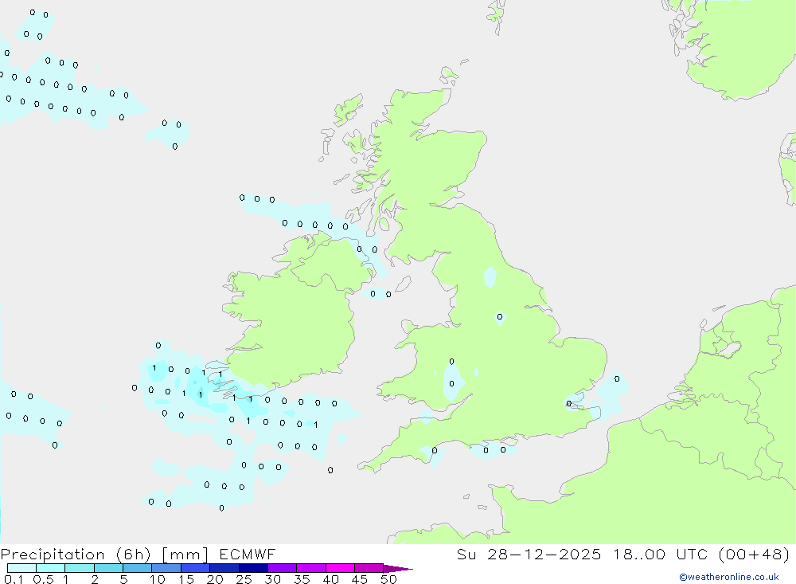
Task: Pick the 15–20 mm legend color box
Action: 196,568
